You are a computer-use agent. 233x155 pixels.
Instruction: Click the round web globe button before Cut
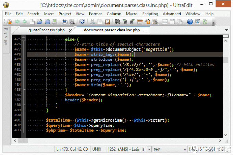click(x=82, y=22)
